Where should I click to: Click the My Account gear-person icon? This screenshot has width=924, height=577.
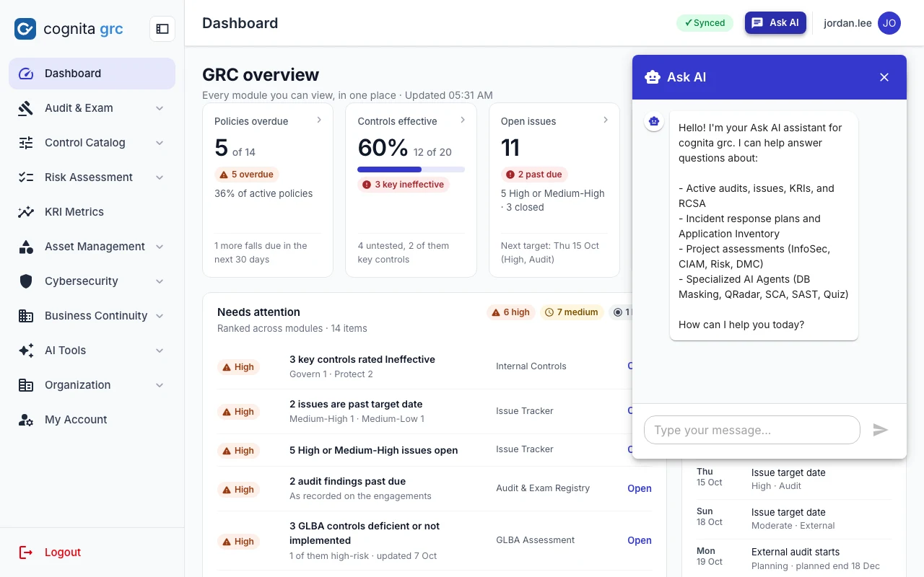tap(26, 420)
